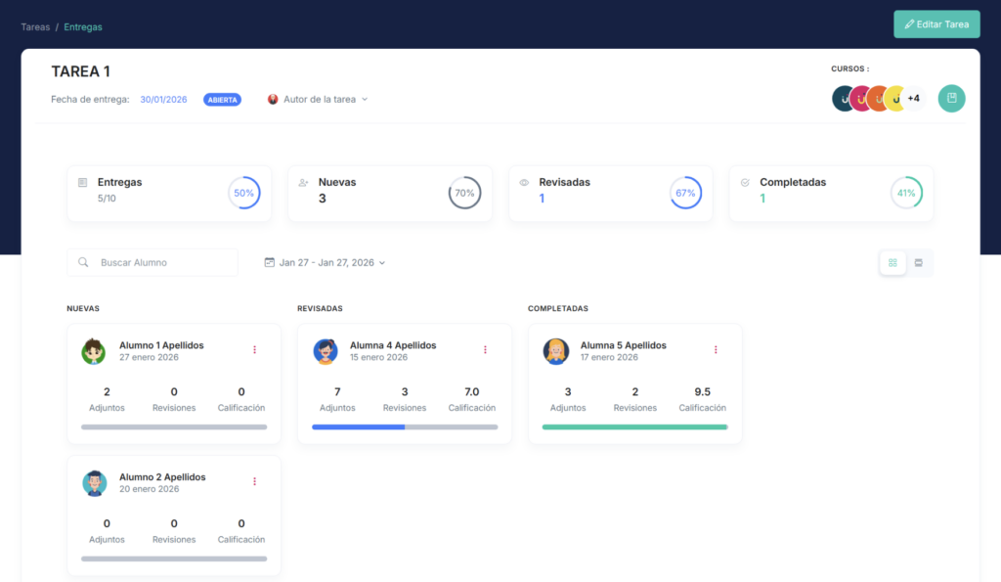Open options menu for Alumno 1 Apellidos
Screen dimensions: 1001x582
coord(254,350)
